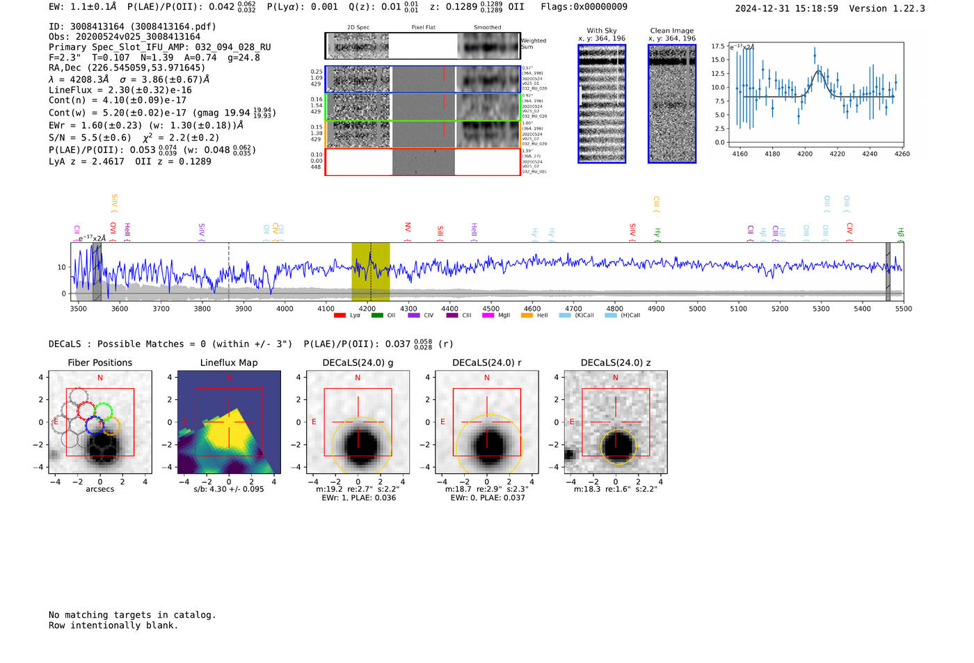Select the blue-bordered 2D spectrum row

(422, 79)
